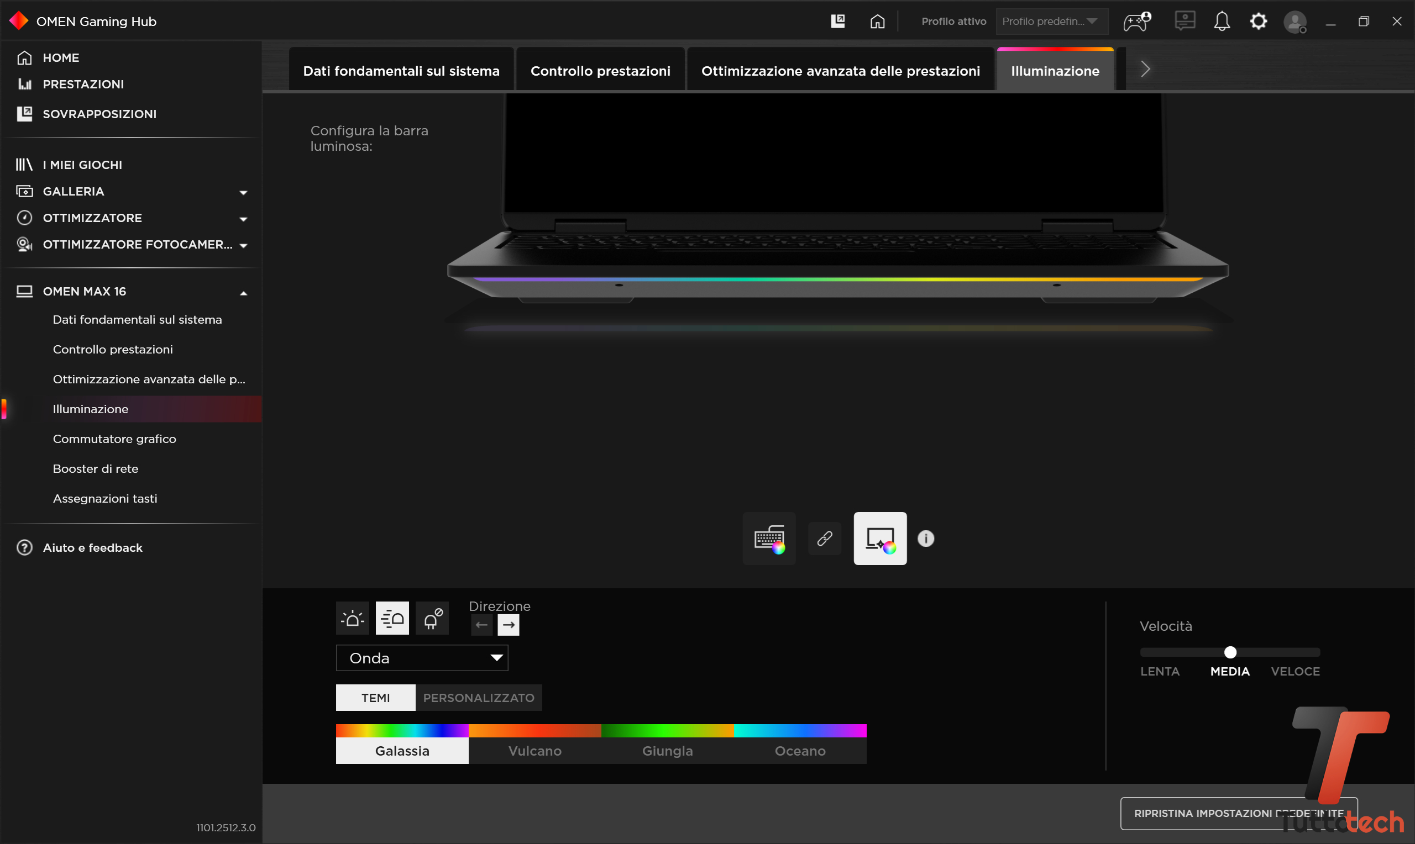Click the gamepad controller icon
The height and width of the screenshot is (844, 1415).
coord(1136,22)
